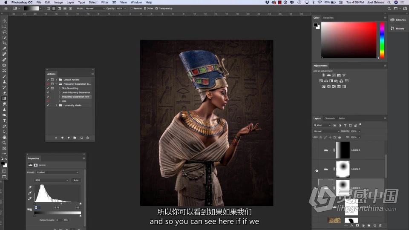Open the Levels Preset dropdown
The width and height of the screenshot is (409, 230).
tap(58, 172)
